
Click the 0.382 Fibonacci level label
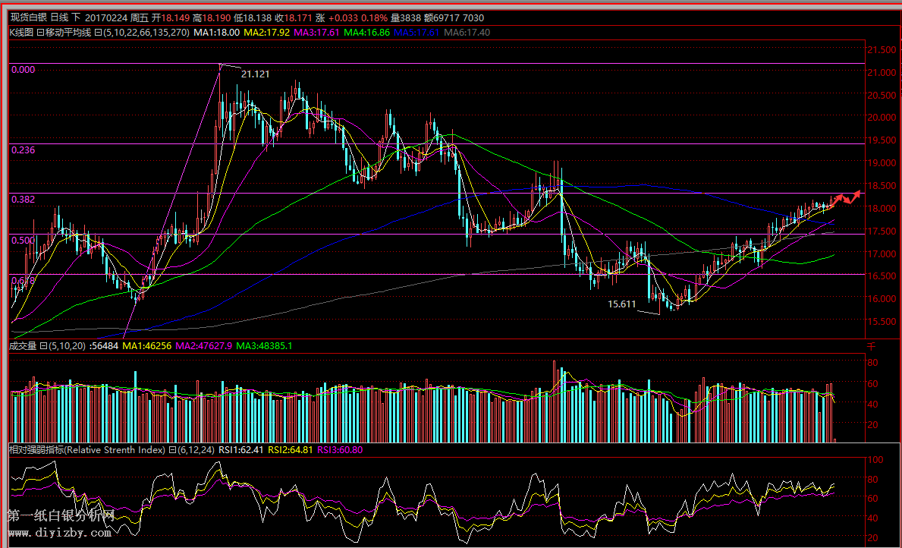(24, 199)
